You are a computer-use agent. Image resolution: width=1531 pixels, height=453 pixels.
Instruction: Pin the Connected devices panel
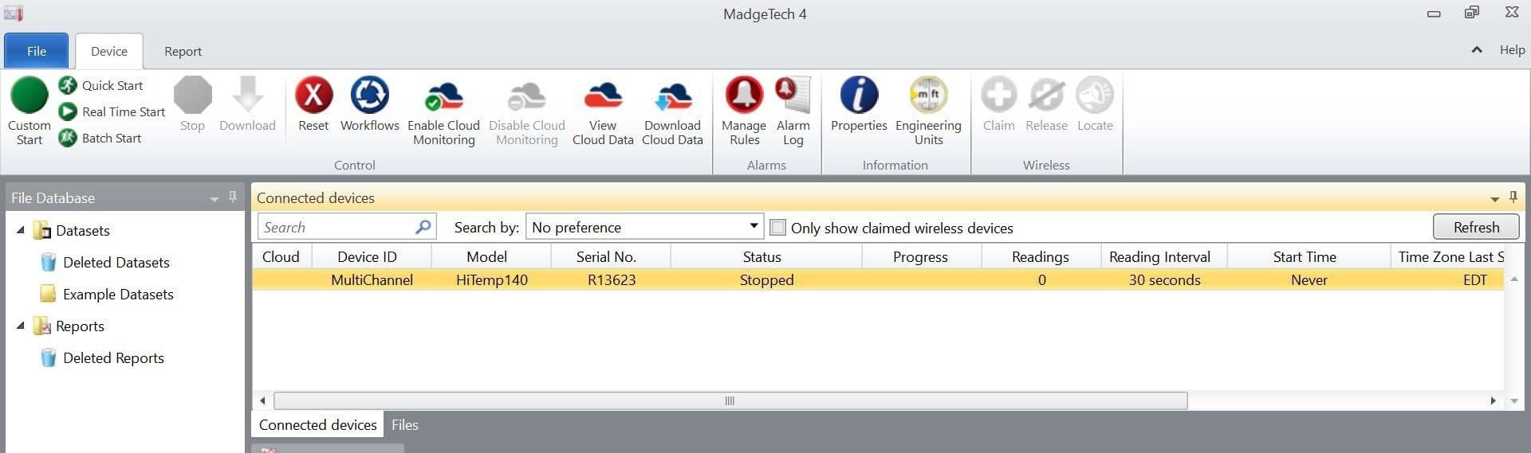coord(1513,197)
